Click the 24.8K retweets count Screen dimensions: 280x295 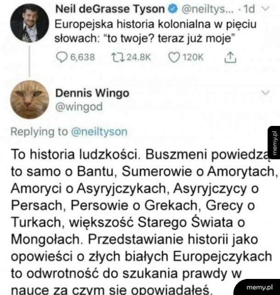(139, 57)
